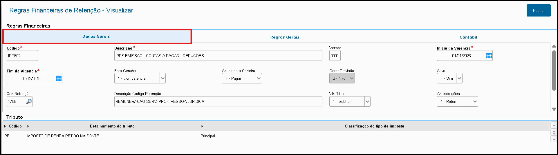558x155 pixels.
Task: Open calendar for Fim da Vigência
Action: point(59,79)
